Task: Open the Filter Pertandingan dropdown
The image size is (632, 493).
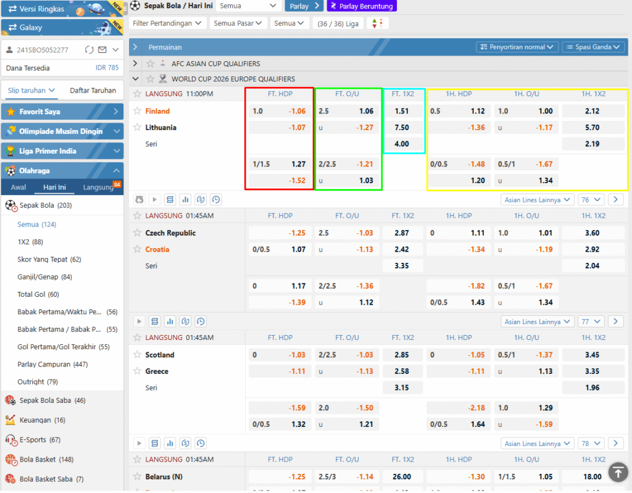Action: (x=167, y=23)
